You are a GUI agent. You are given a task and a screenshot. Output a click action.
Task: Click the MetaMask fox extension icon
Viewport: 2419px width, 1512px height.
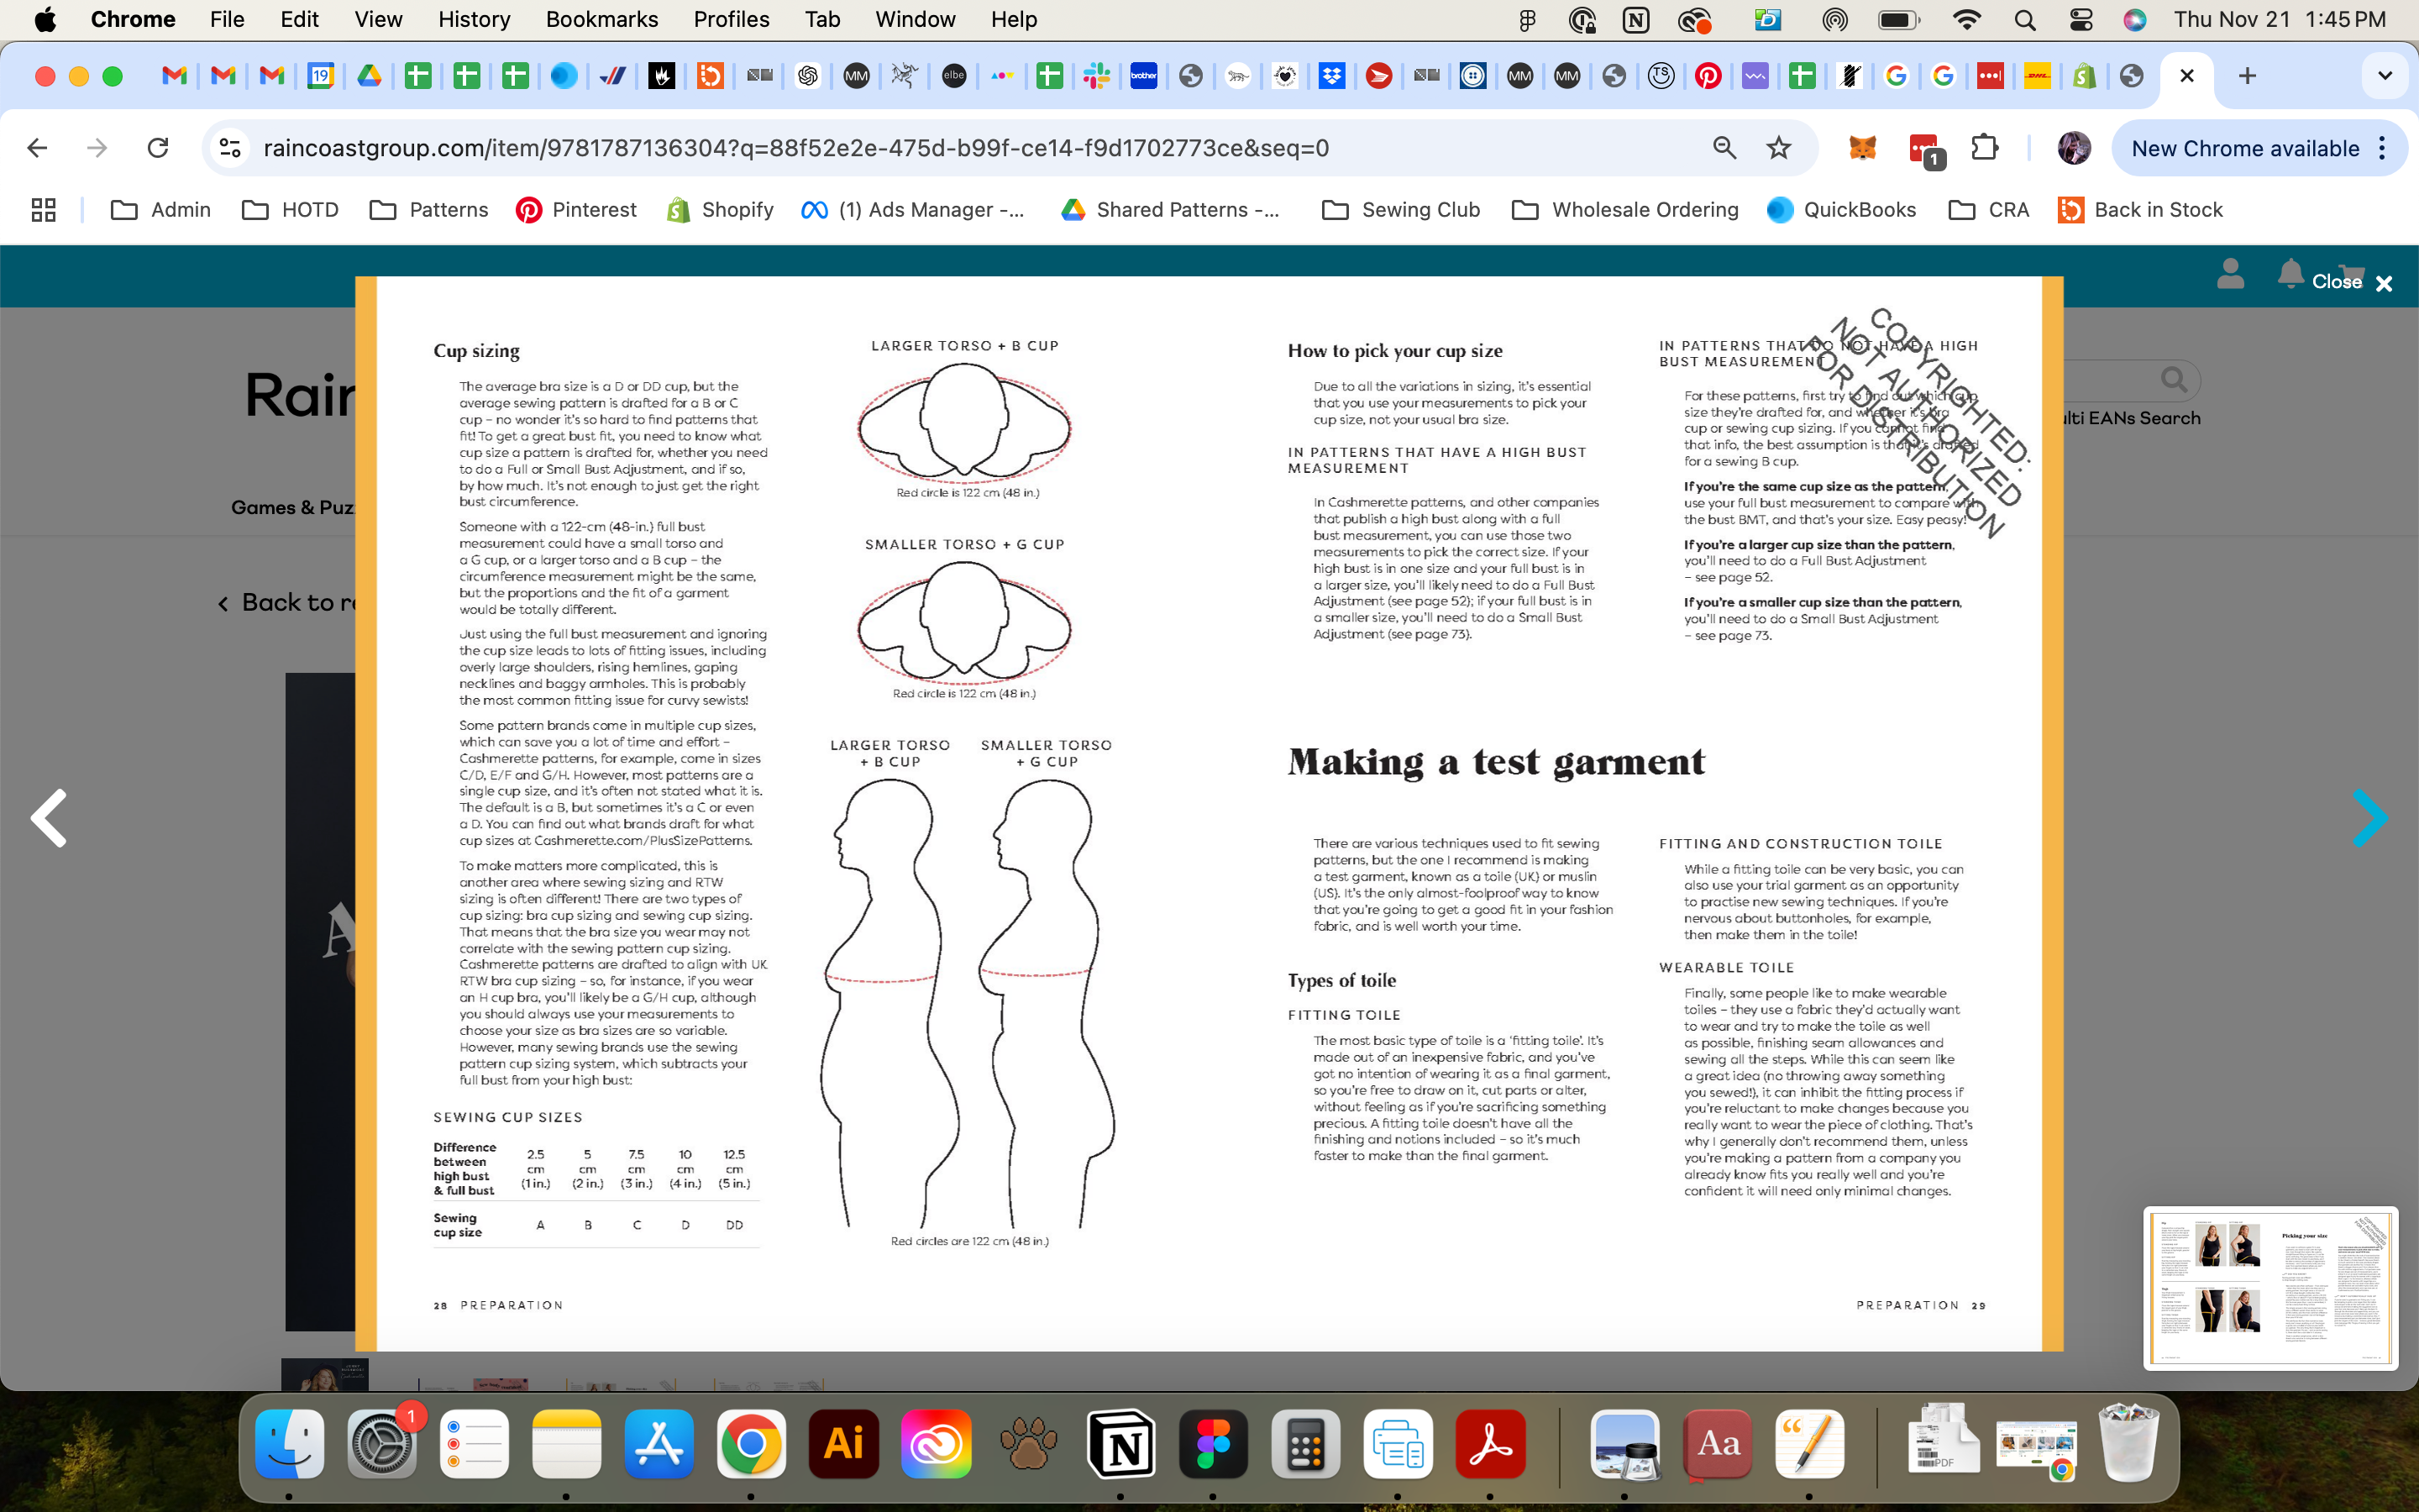point(1861,148)
